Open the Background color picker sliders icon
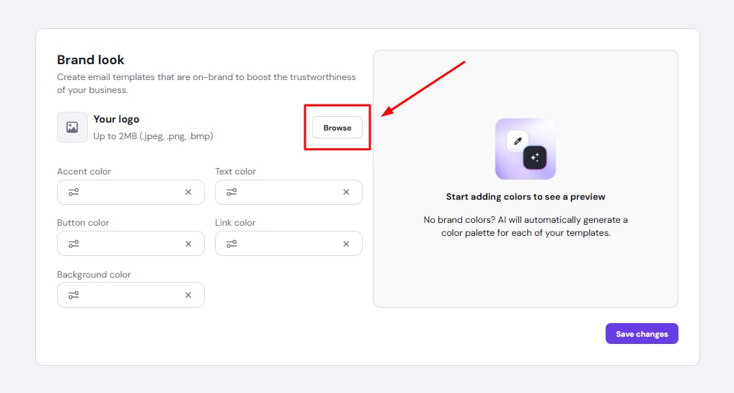 point(74,295)
